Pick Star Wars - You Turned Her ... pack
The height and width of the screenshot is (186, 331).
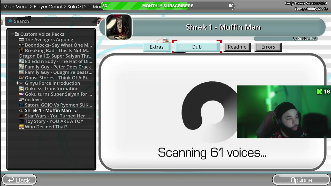tap(57, 116)
